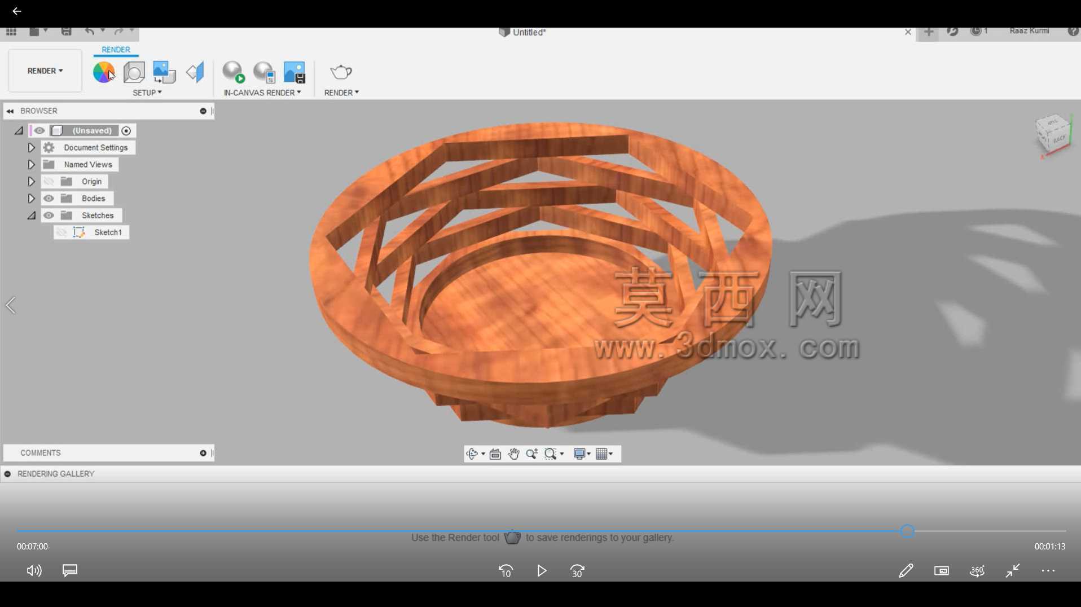
Task: Select Sketch1 in the browser tree
Action: (x=108, y=232)
